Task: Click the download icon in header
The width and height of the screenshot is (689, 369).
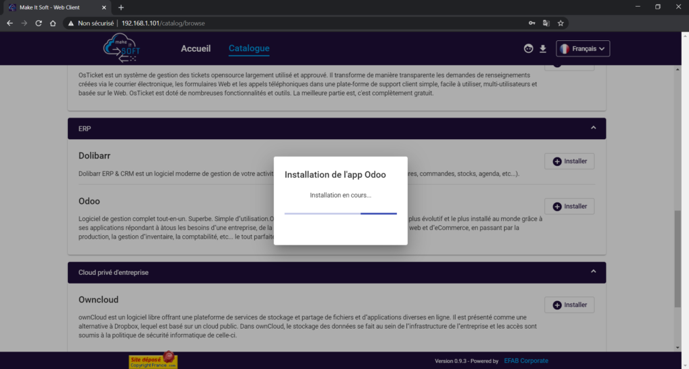Action: coord(543,48)
